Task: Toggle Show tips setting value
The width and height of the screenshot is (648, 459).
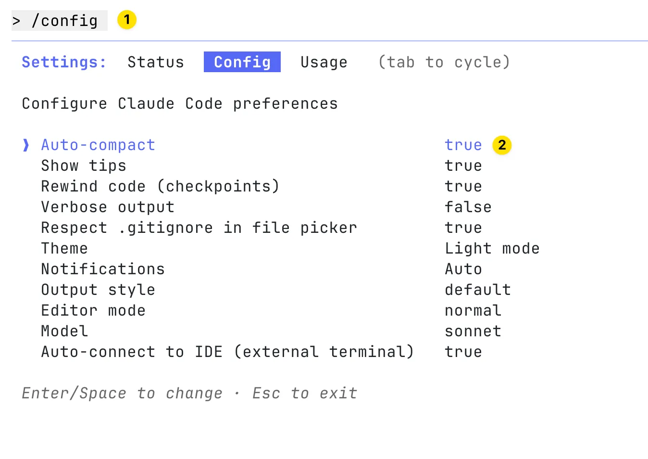Action: 463,166
